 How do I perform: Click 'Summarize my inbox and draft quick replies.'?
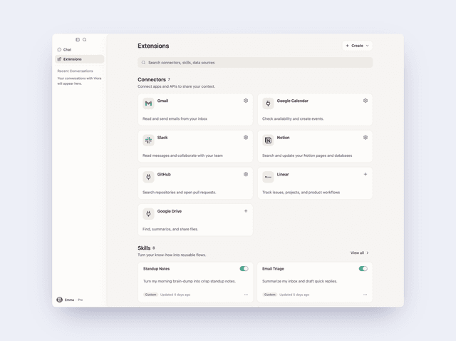coord(299,281)
